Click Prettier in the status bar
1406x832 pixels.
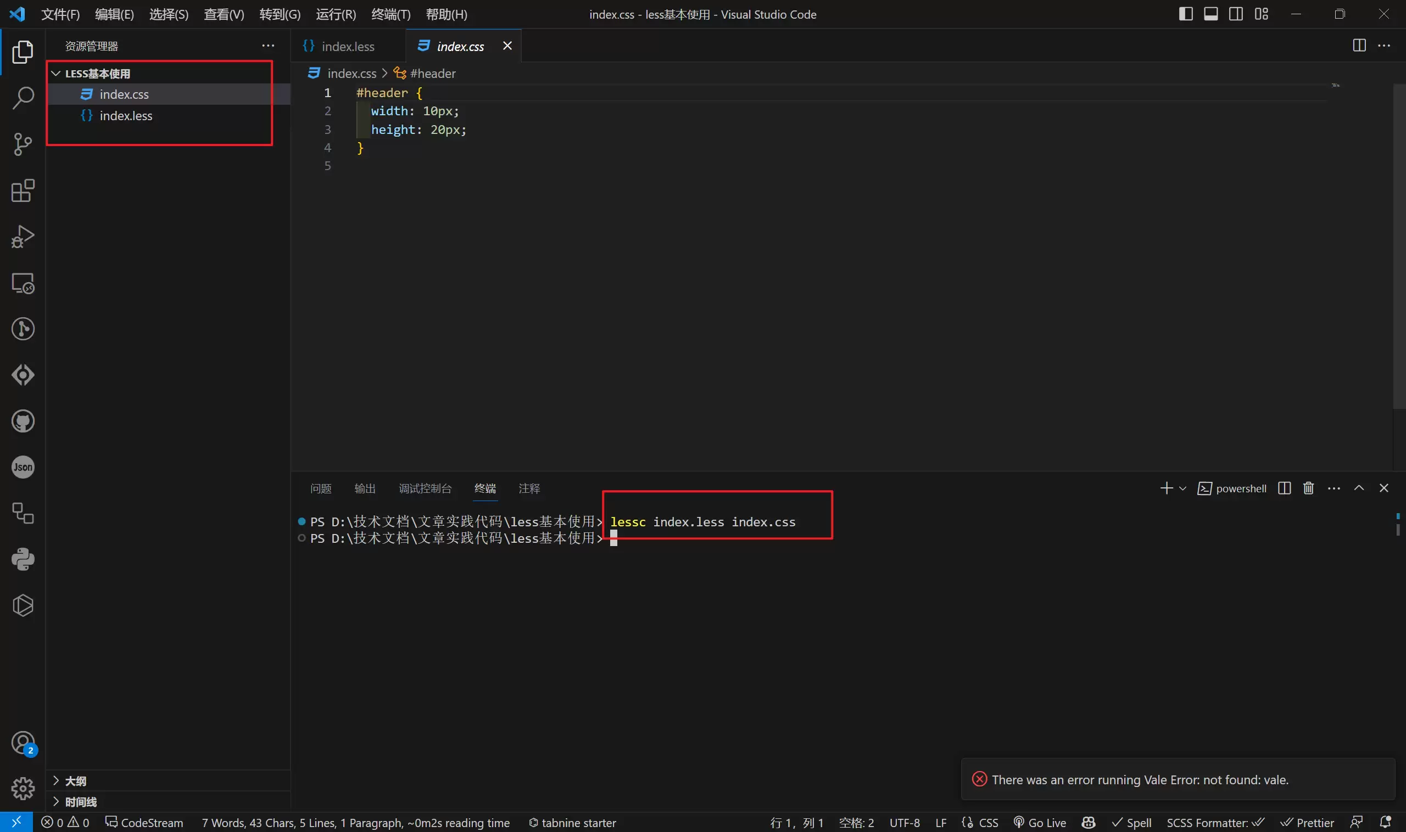tap(1307, 823)
